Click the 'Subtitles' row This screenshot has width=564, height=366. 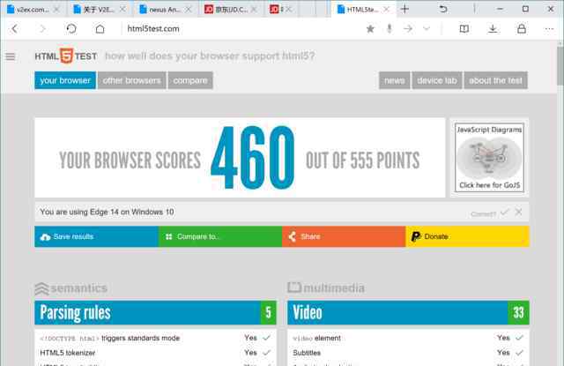[x=408, y=353]
